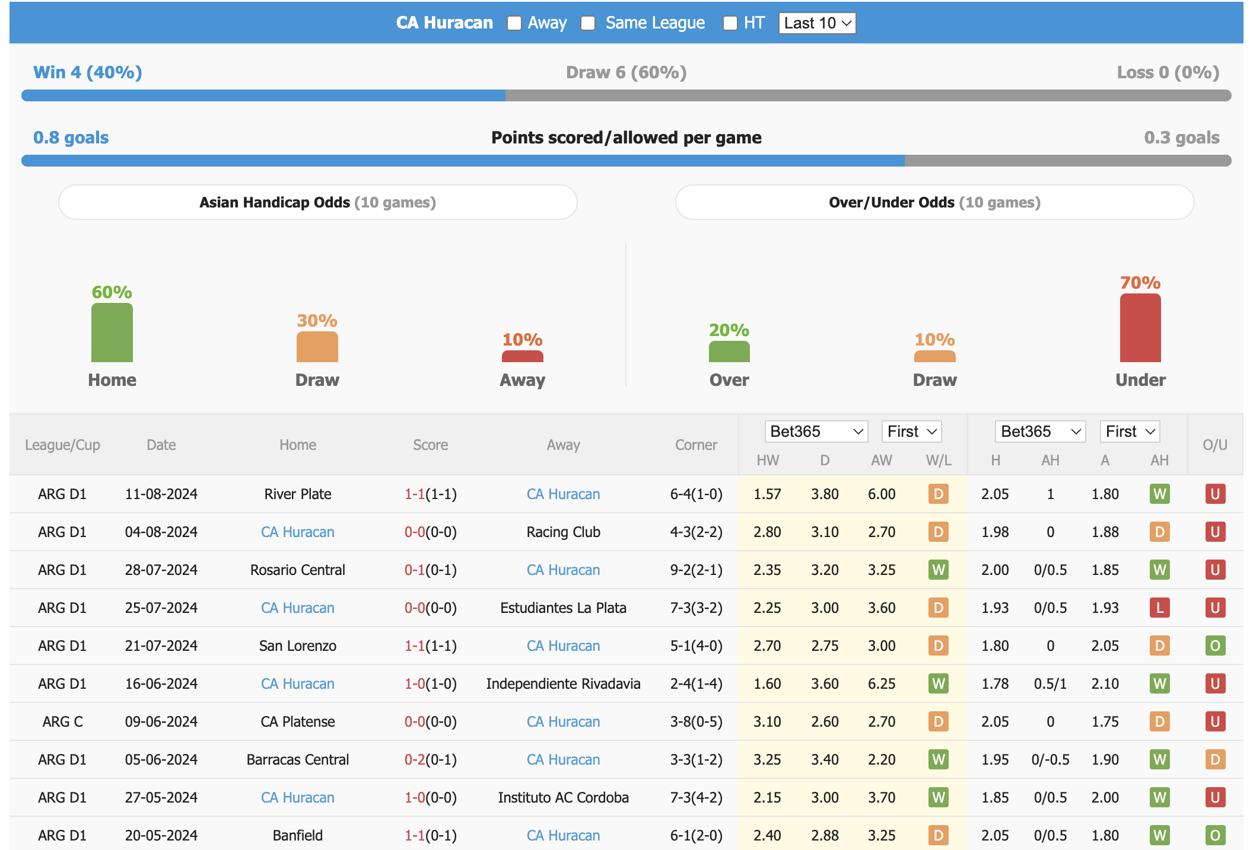Open CA Huracan link in 04-08-2024 row

(x=298, y=532)
